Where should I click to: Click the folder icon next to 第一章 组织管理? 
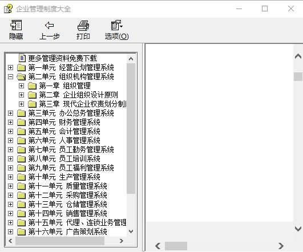32,86
